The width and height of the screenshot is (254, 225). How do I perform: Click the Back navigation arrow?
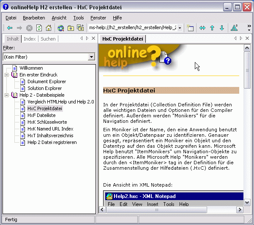click(x=10, y=28)
